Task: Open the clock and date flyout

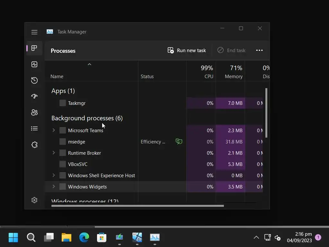Action: pyautogui.click(x=299, y=237)
